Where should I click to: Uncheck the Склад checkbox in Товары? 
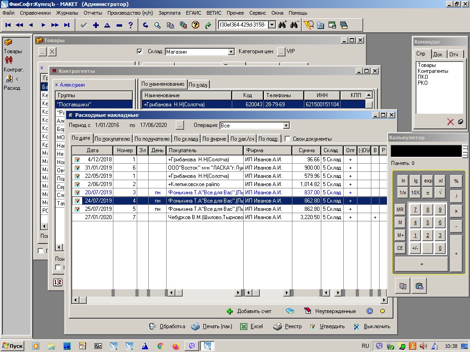click(140, 51)
